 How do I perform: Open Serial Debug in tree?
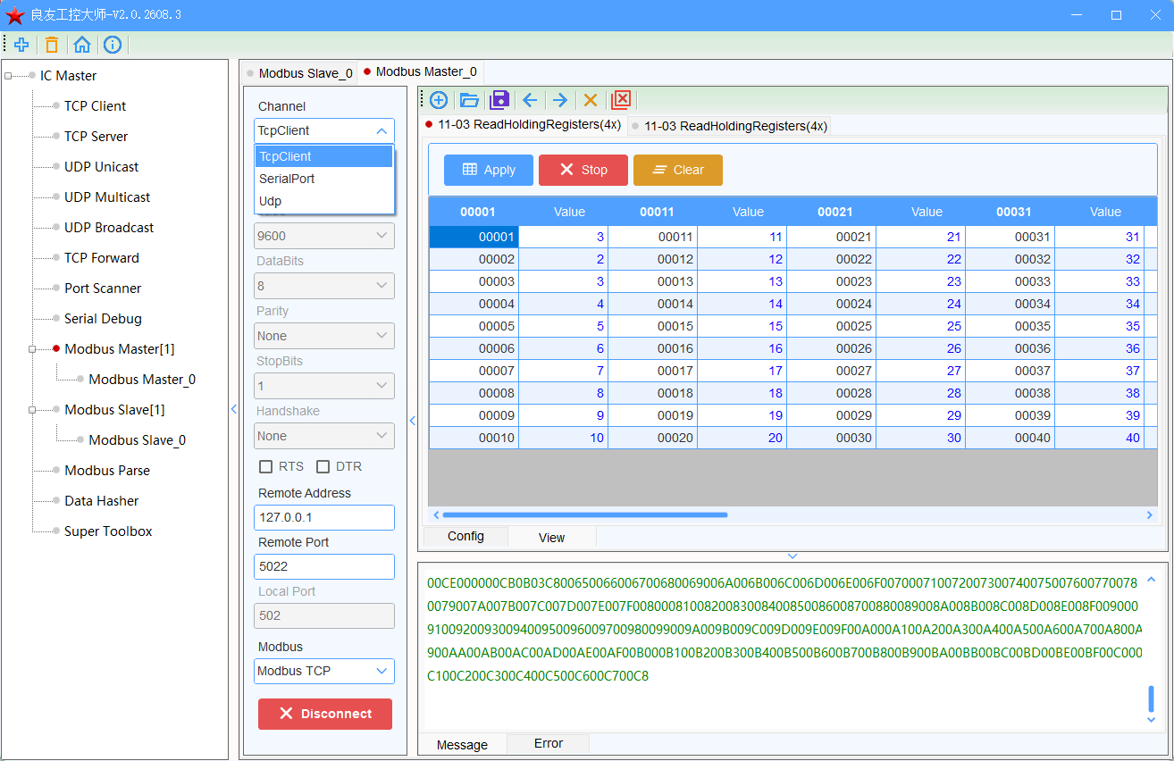(103, 319)
